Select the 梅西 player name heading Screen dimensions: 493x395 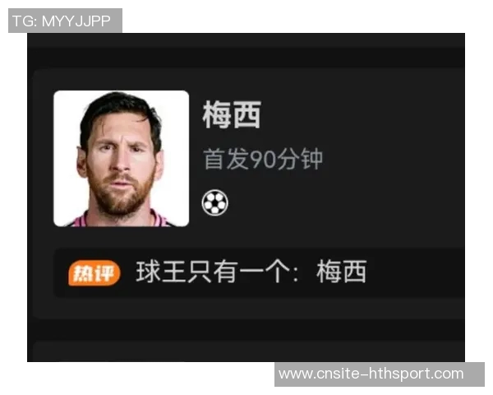click(x=232, y=114)
